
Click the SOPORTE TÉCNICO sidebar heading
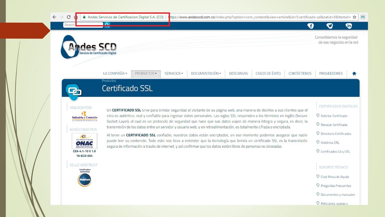click(x=333, y=167)
